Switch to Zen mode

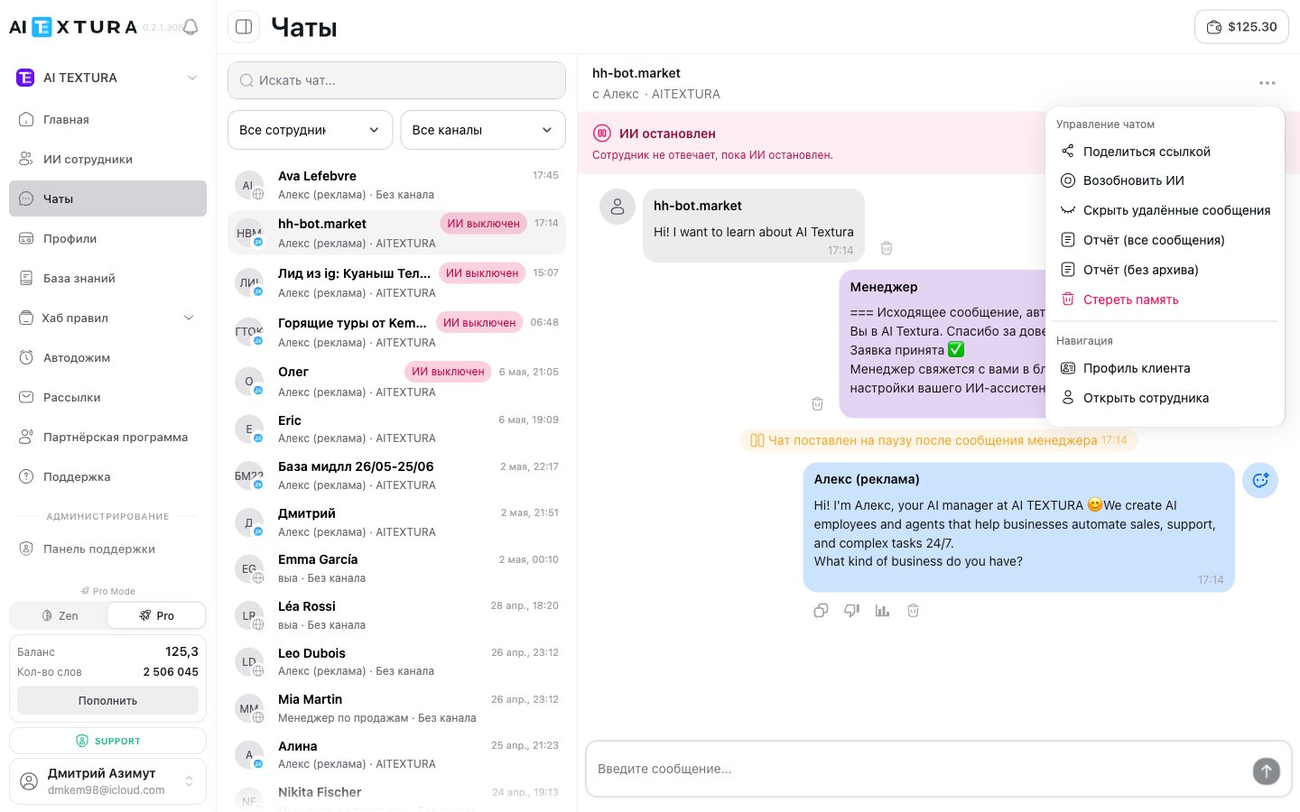point(60,615)
